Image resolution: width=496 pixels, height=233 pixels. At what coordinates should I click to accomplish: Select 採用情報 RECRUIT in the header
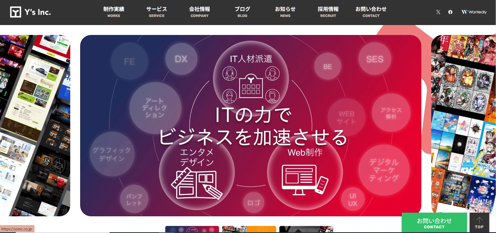328,12
